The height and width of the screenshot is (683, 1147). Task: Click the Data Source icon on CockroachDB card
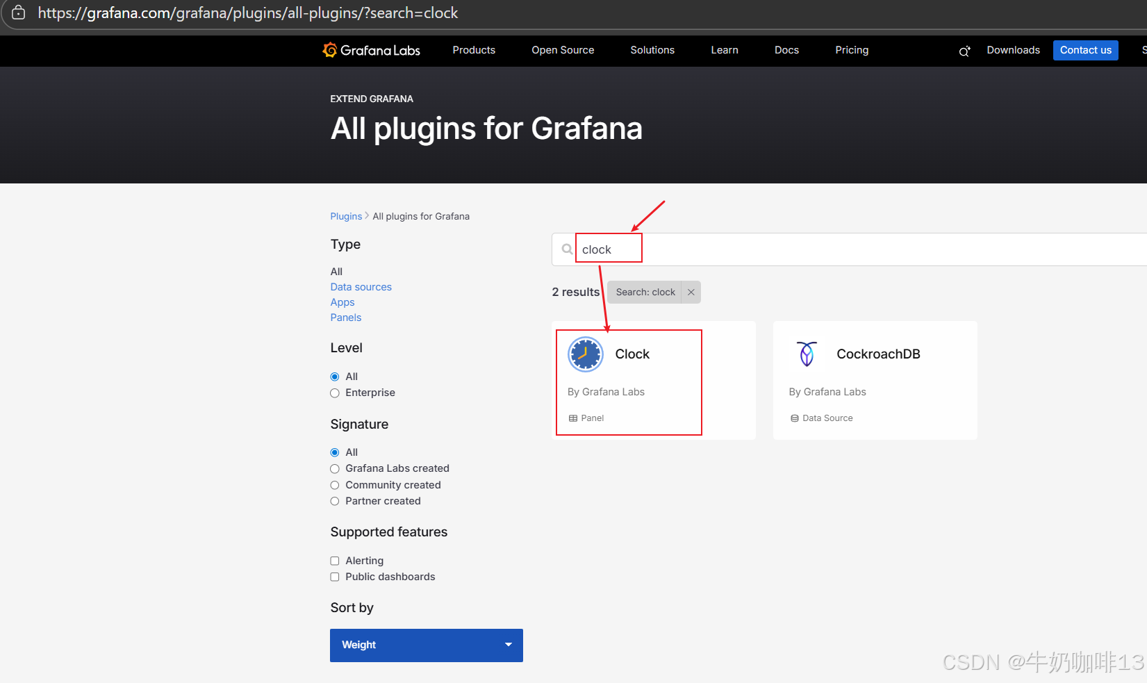[795, 418]
